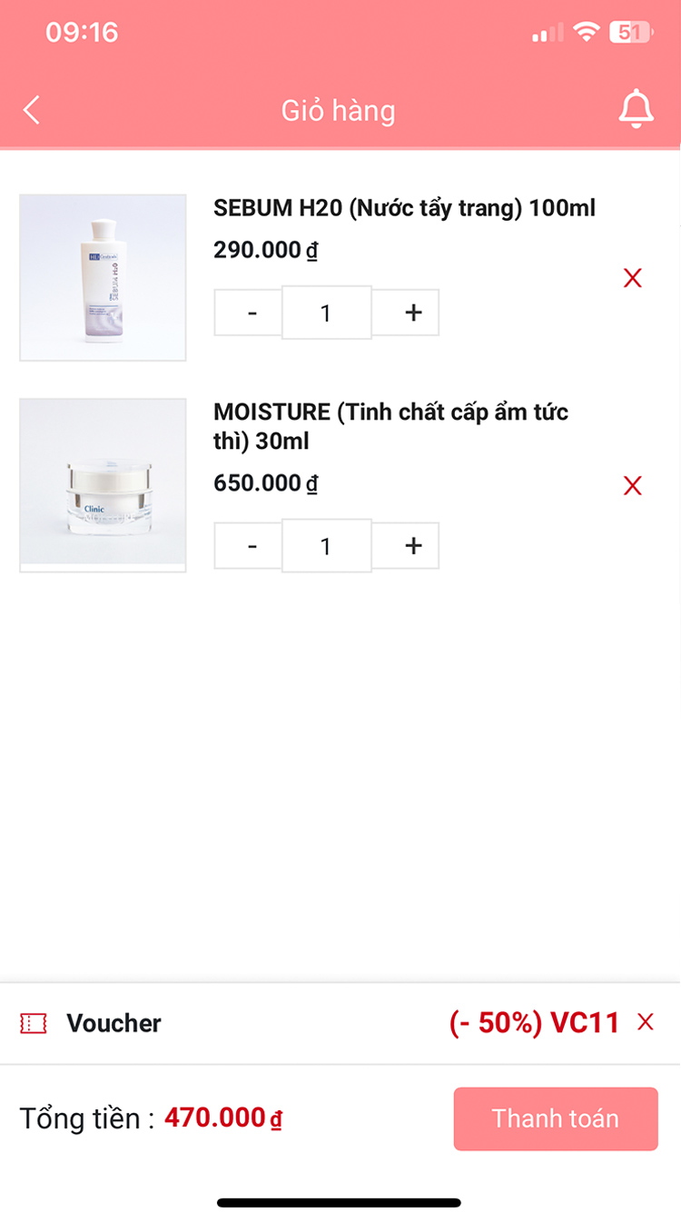Open the MOISTURE cream product thumbnail
The image size is (681, 1212).
(103, 485)
